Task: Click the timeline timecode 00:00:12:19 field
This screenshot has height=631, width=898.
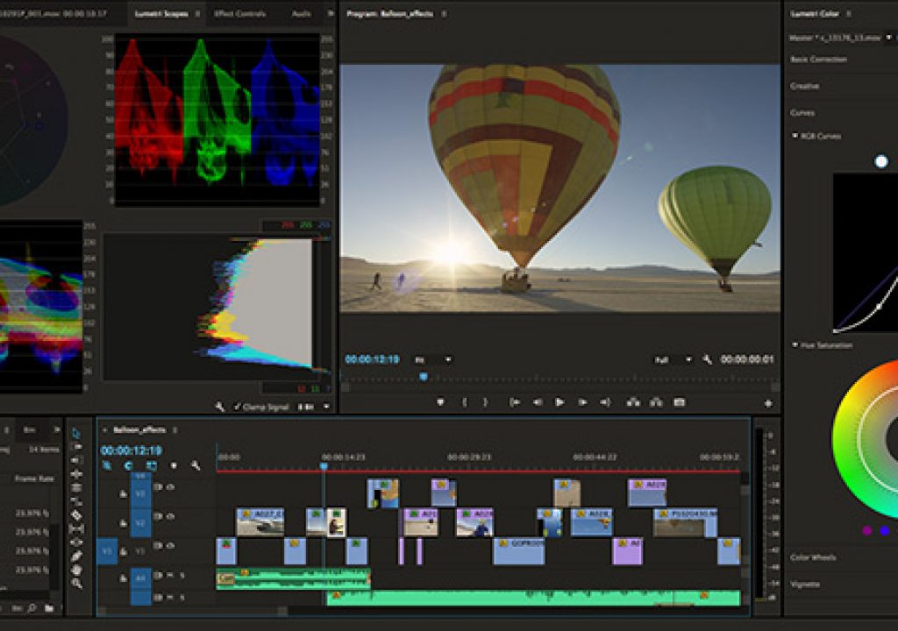Action: [132, 450]
